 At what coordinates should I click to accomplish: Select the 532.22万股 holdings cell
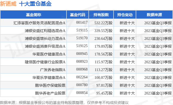tap(103, 23)
